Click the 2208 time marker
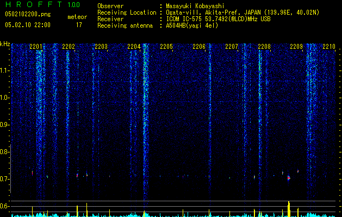Viewport: 342px width, 217px height. point(264,47)
